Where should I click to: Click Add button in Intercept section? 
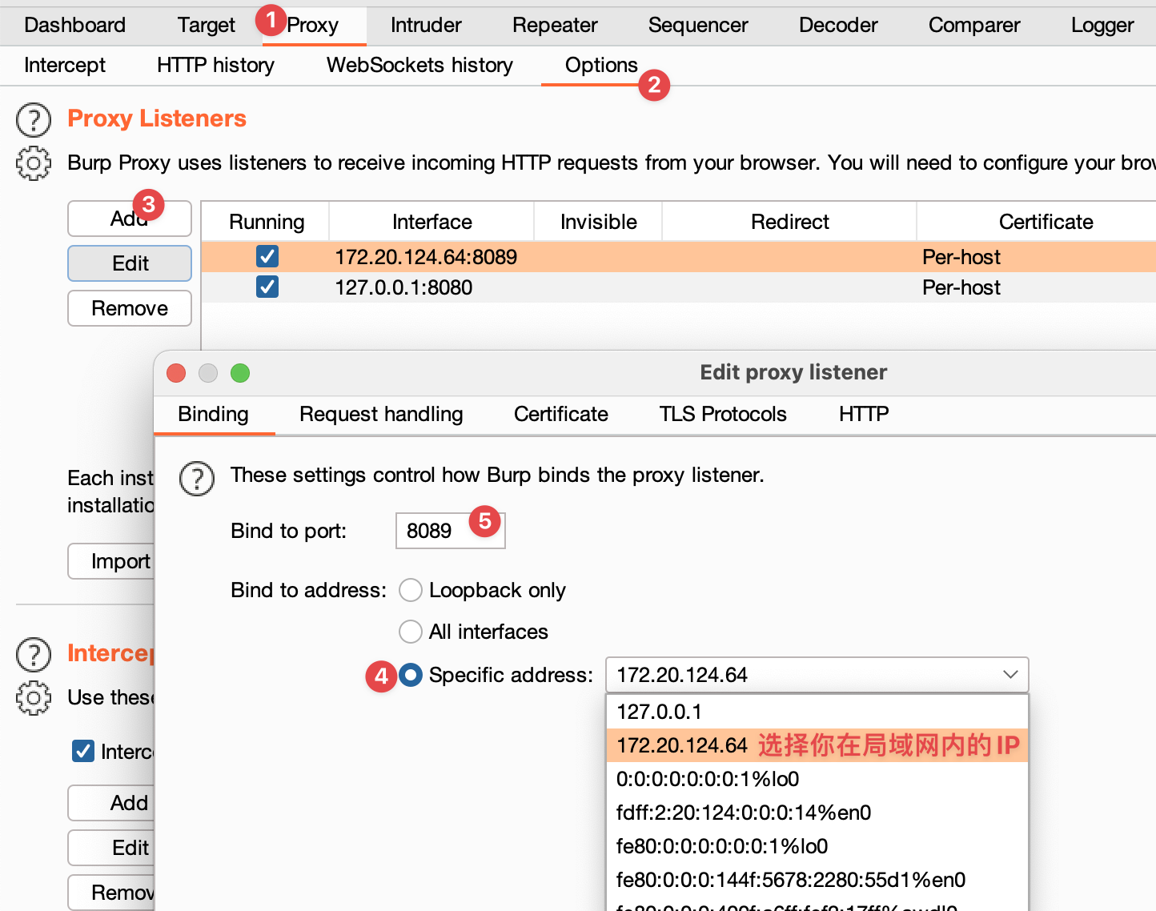click(x=111, y=803)
